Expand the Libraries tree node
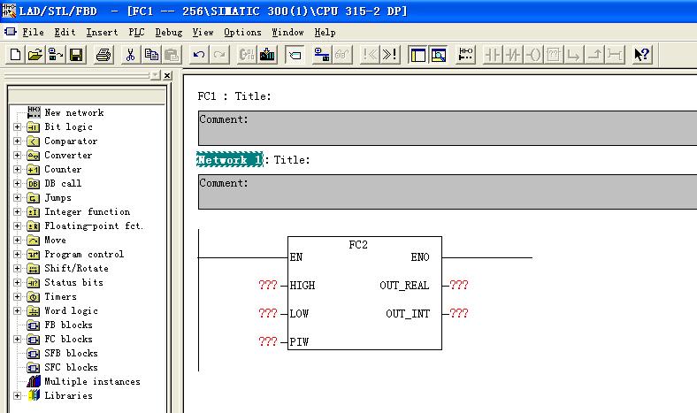Image resolution: width=697 pixels, height=413 pixels. tap(18, 395)
